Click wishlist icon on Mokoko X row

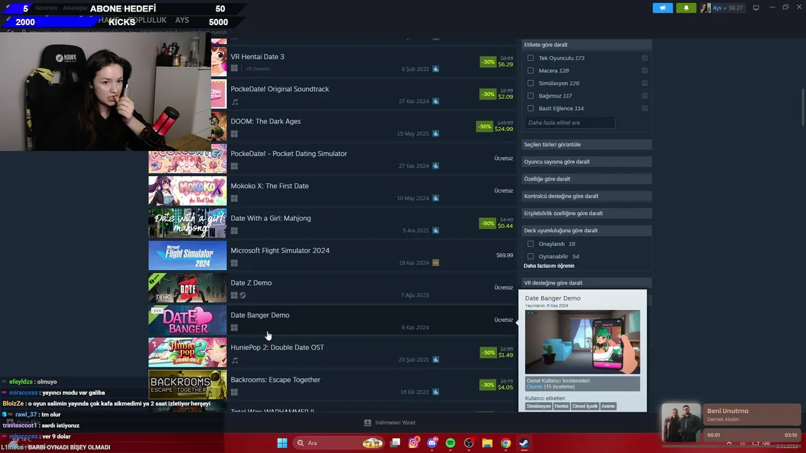click(436, 198)
